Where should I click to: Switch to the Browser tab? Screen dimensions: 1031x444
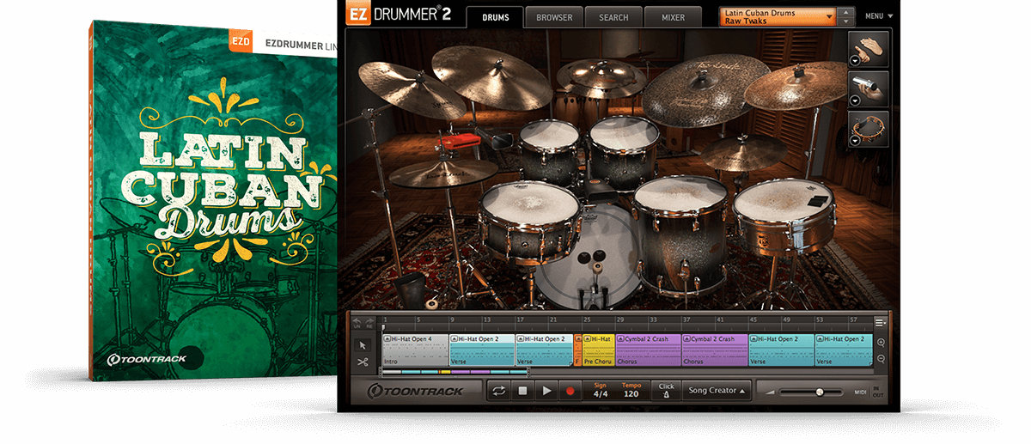tap(554, 17)
